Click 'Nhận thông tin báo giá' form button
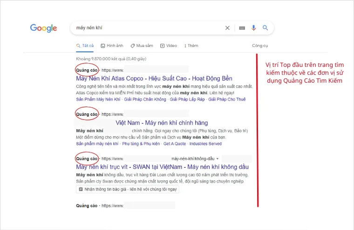This screenshot has height=230, width=354. click(x=128, y=189)
